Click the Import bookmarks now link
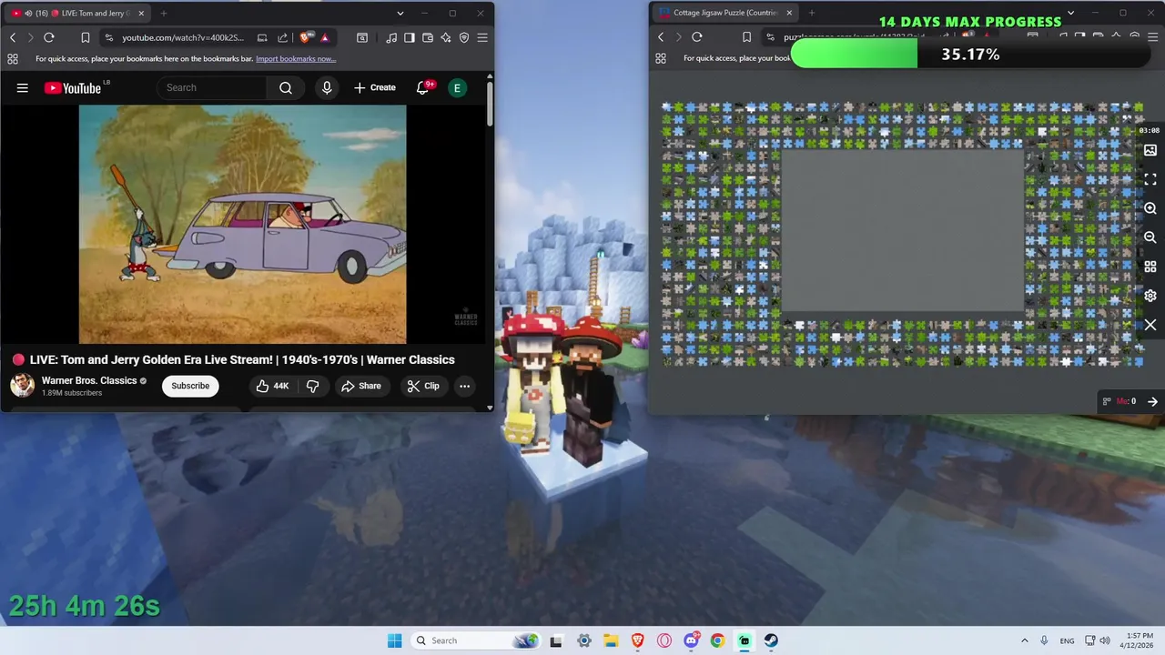Image resolution: width=1165 pixels, height=655 pixels. pyautogui.click(x=296, y=59)
